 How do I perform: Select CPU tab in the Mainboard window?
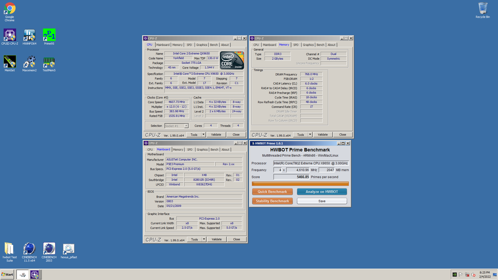click(x=150, y=150)
